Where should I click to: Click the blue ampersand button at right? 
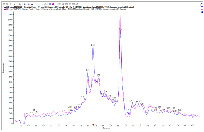[202, 12]
